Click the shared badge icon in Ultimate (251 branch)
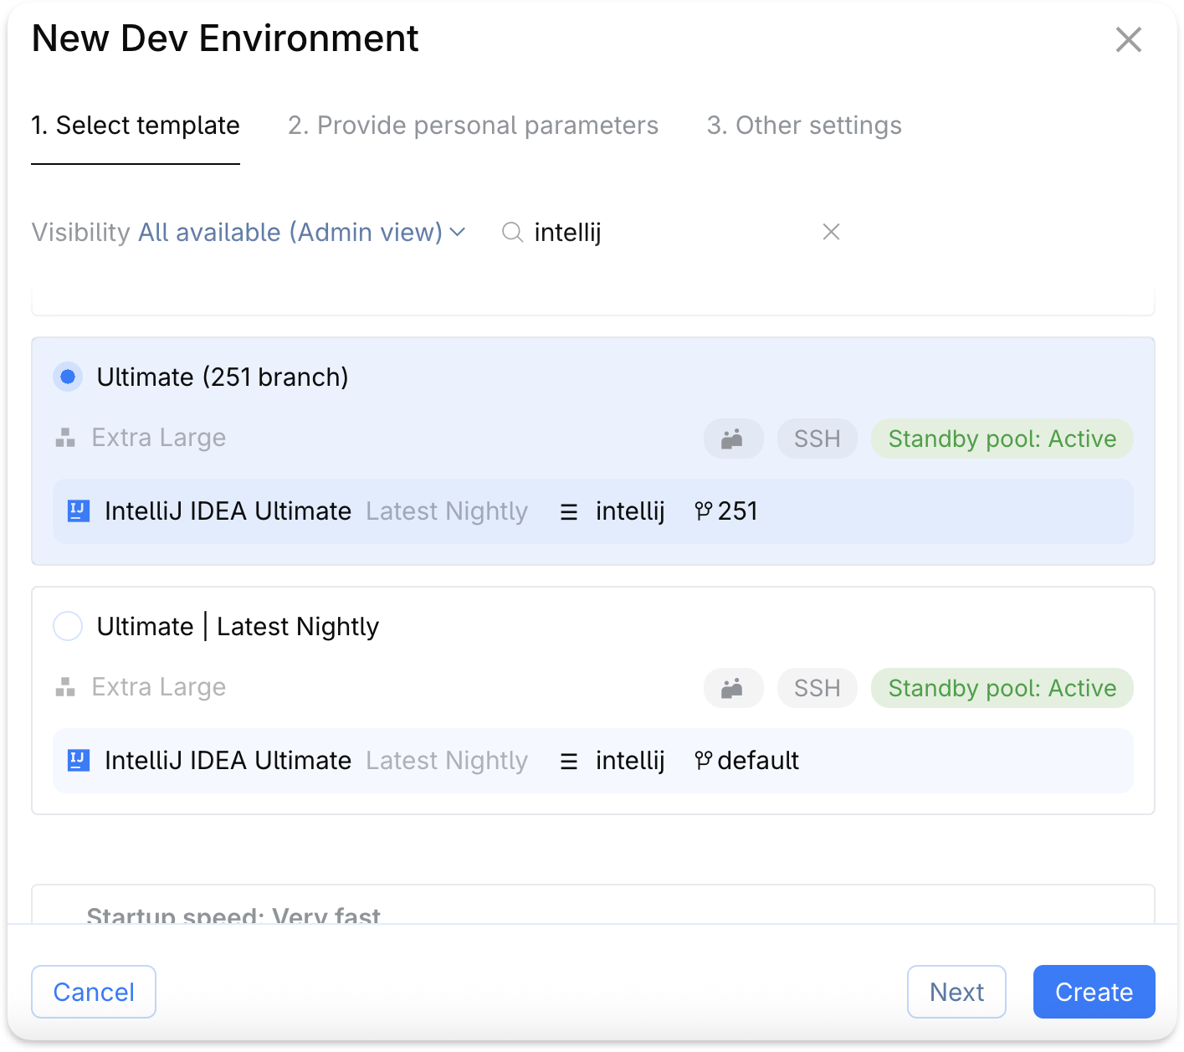Image resolution: width=1184 pixels, height=1052 pixels. coord(733,439)
